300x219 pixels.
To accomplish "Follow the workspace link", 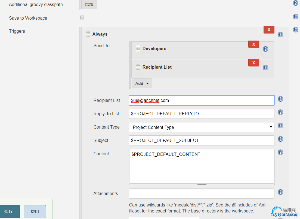I will coord(239,211).
